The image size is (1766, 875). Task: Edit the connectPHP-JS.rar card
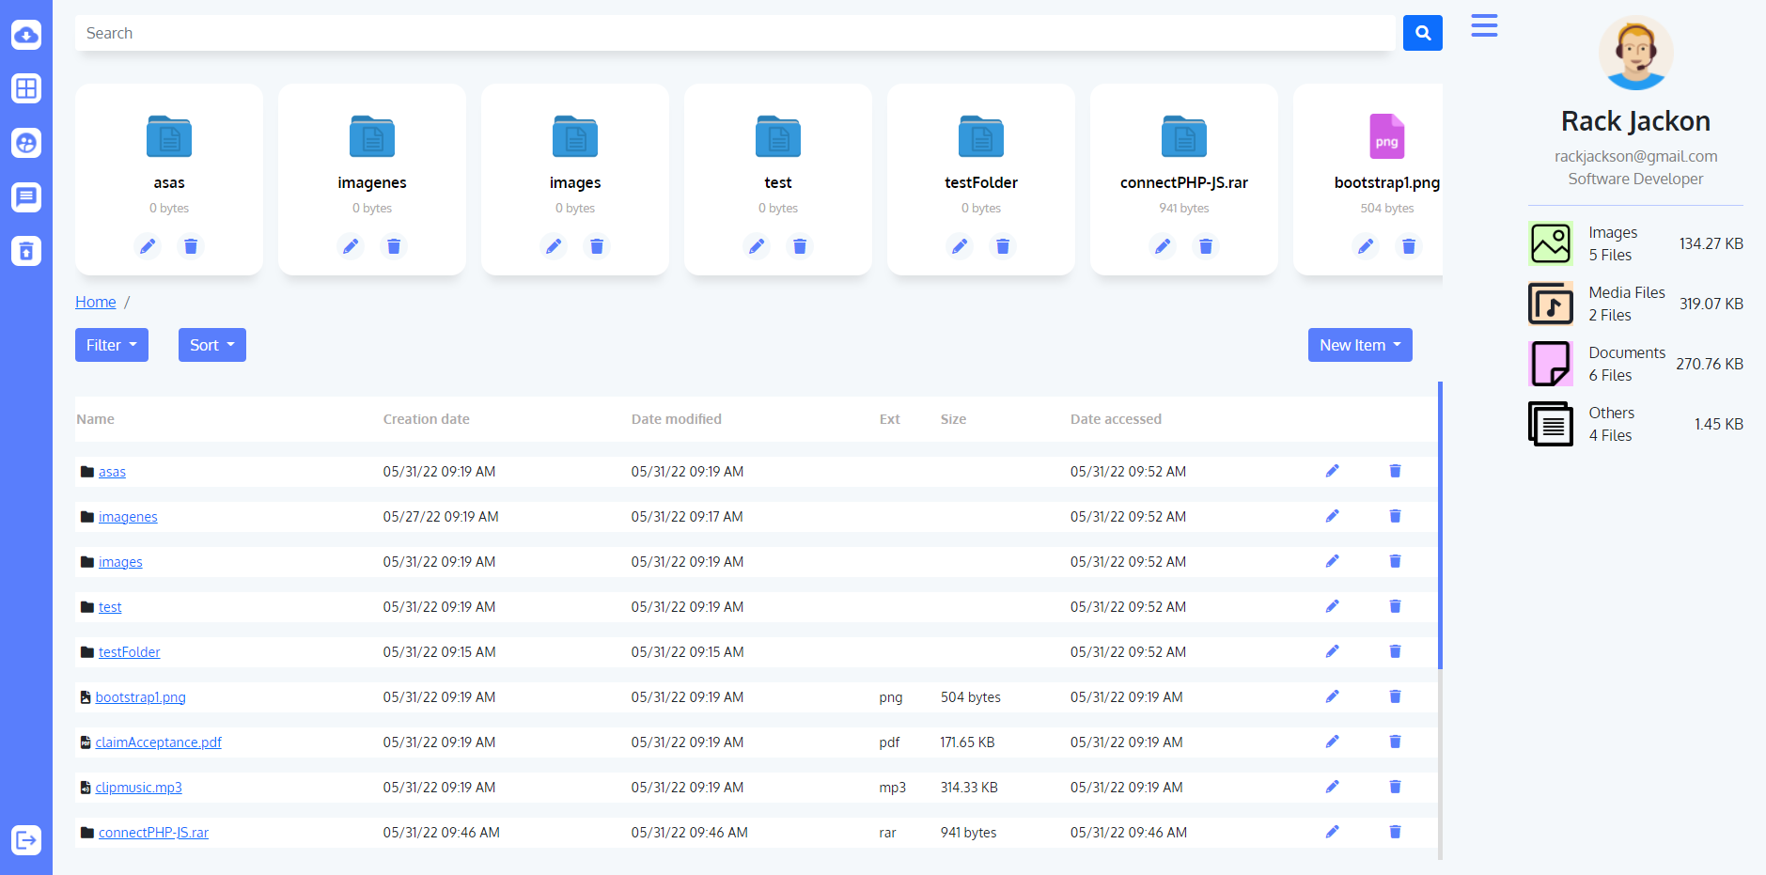click(x=1163, y=246)
